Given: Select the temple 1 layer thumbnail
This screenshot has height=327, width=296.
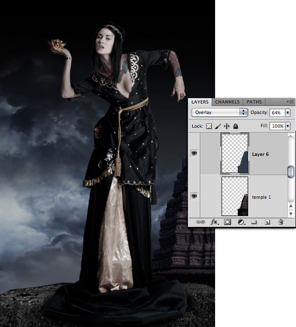Looking at the screenshot, I should pos(235,196).
